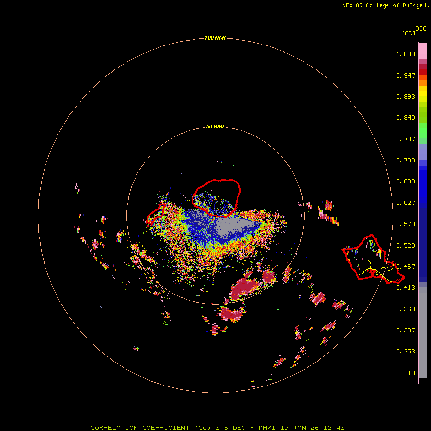The height and width of the screenshot is (431, 431).
Task: Pick the gray band in the color bar
Action: (423, 333)
